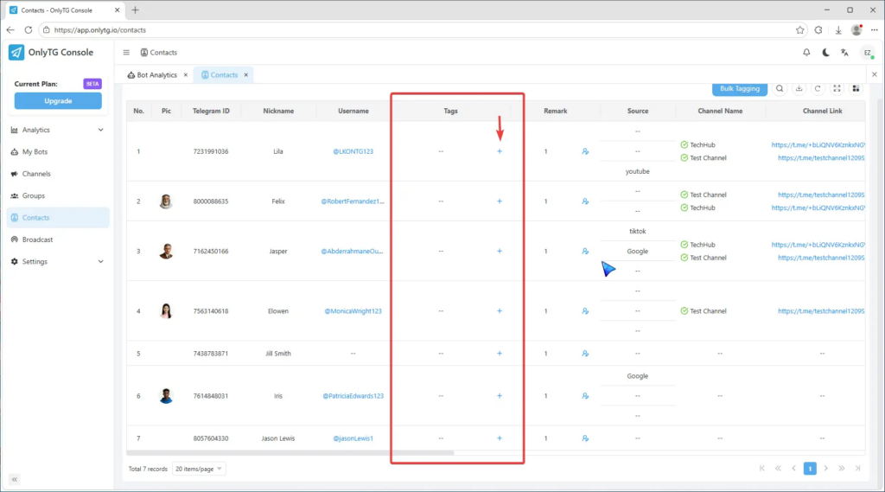Switch to the Bot Analytics tab
This screenshot has height=492, width=885.
click(156, 75)
